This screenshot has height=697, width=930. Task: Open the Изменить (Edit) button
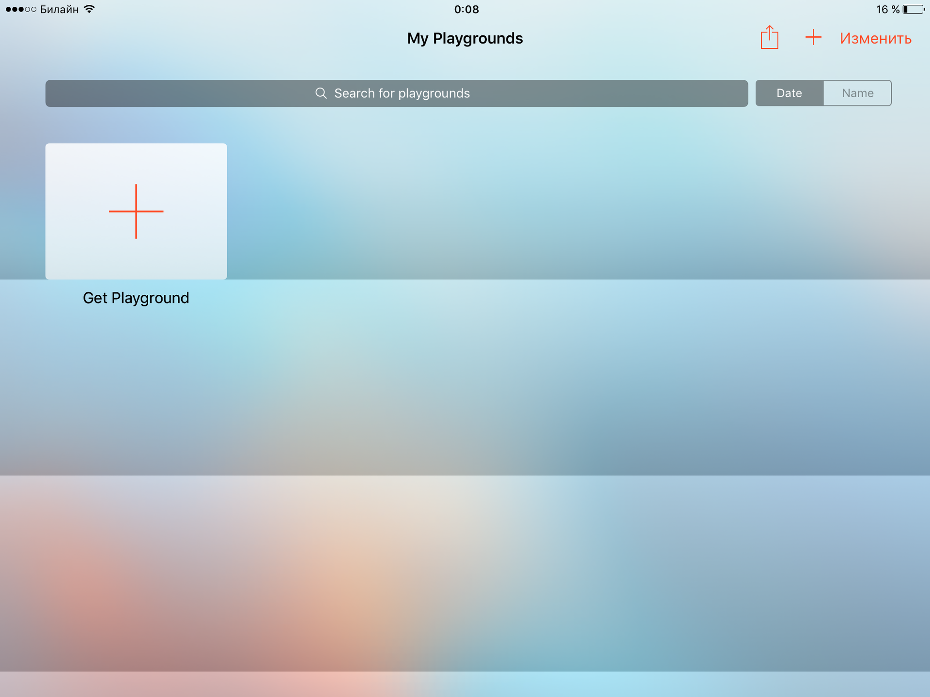(x=875, y=38)
